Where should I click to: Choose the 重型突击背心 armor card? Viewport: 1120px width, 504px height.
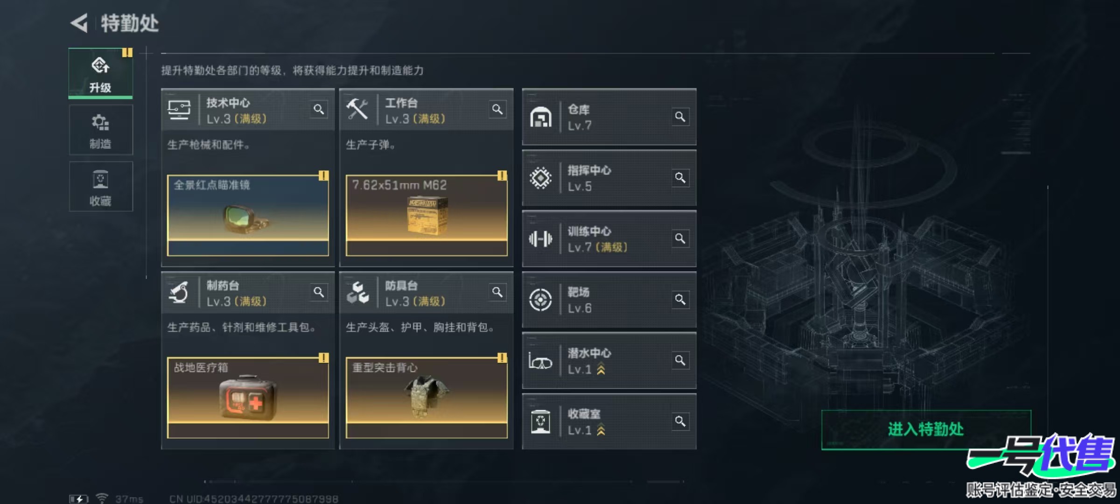click(427, 398)
